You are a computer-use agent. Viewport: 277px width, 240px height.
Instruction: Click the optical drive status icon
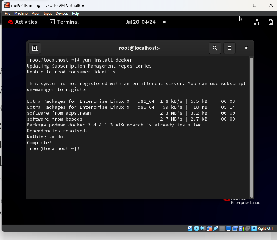tap(196, 228)
